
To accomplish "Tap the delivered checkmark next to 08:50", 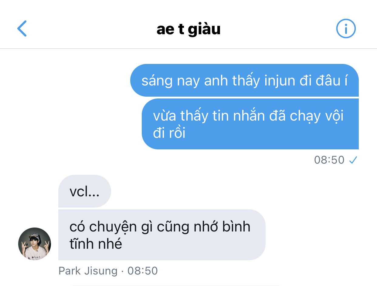I will point(353,160).
